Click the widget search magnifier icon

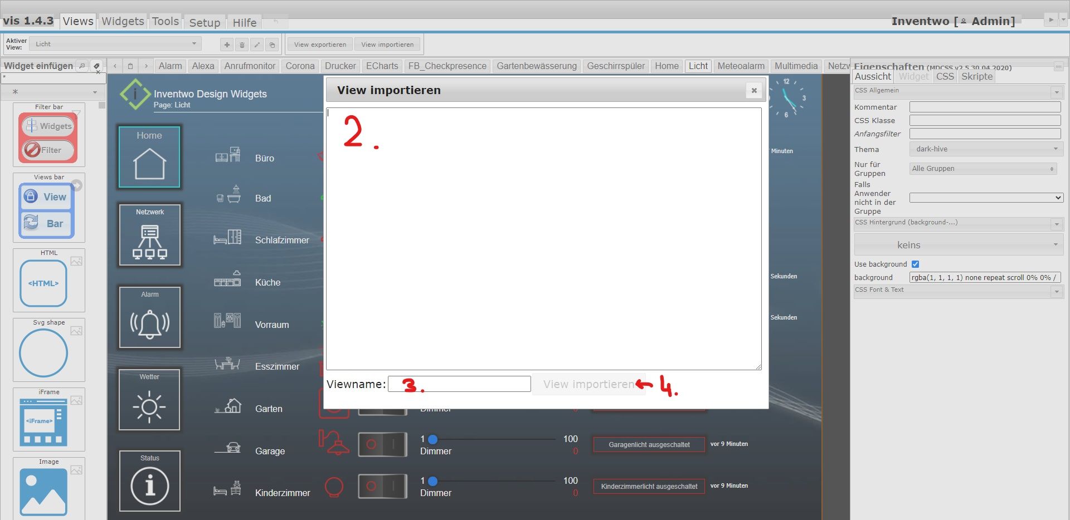pyautogui.click(x=82, y=66)
